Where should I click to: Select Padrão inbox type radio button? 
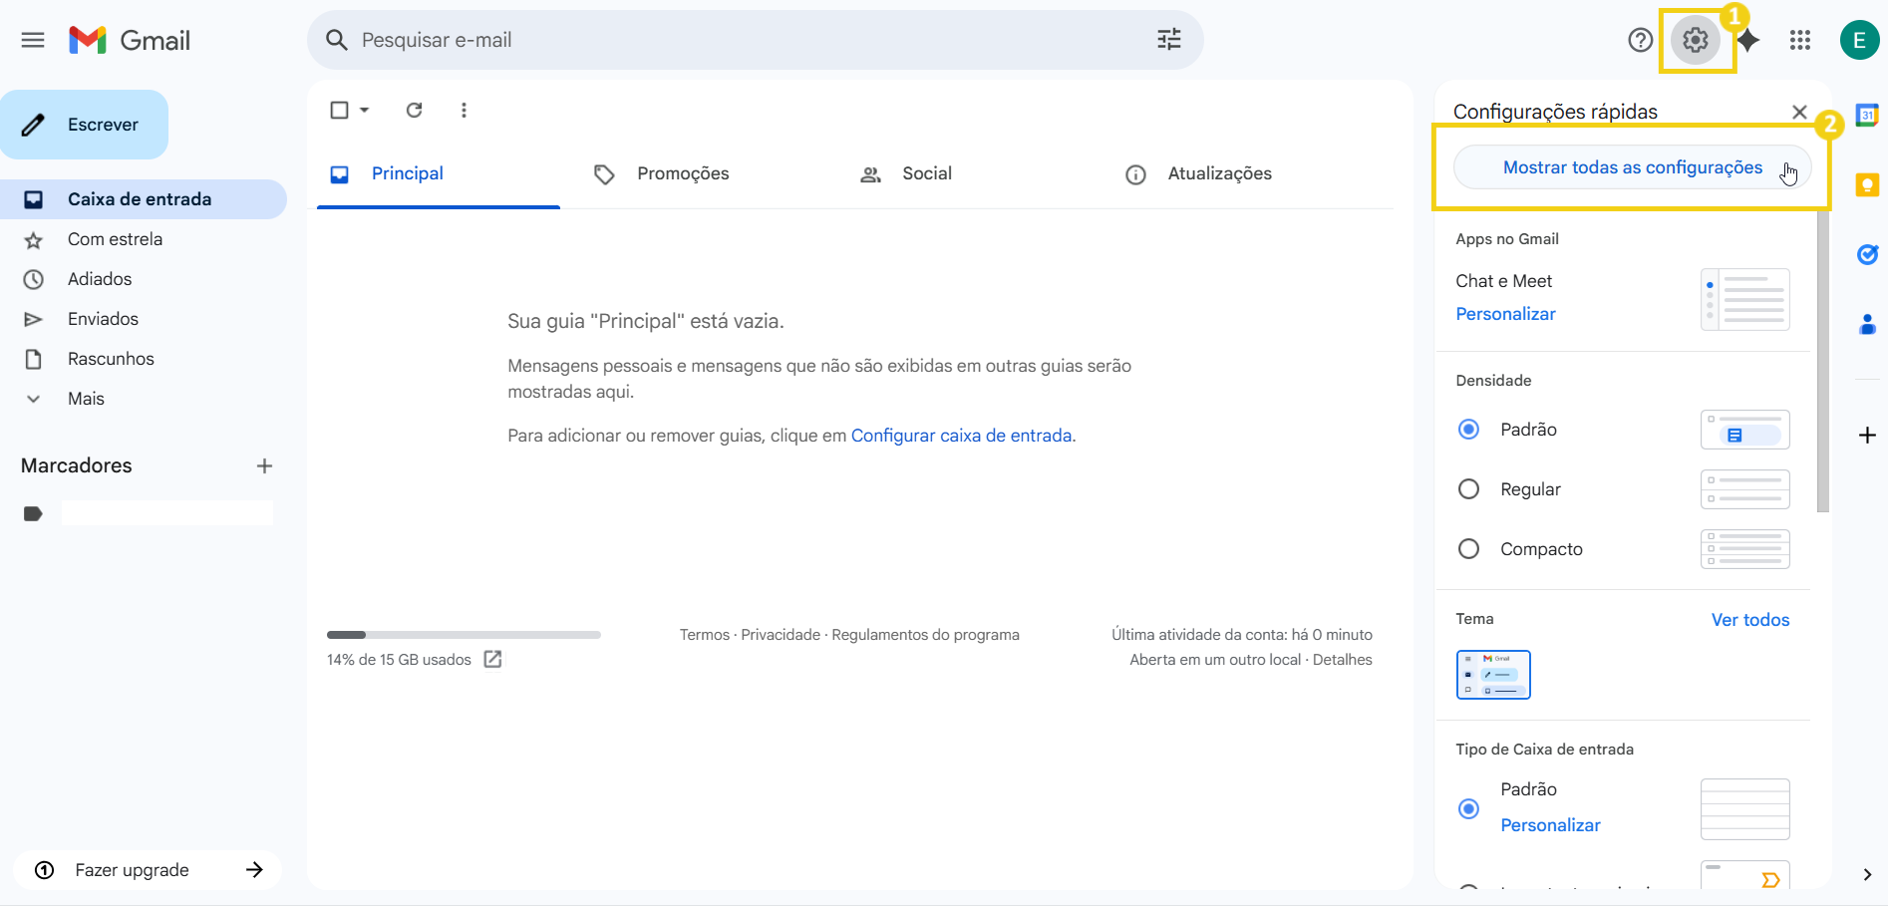pyautogui.click(x=1468, y=808)
